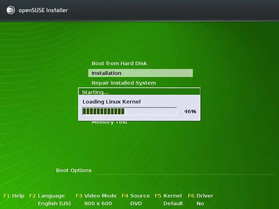The height and width of the screenshot is (209, 279).
Task: Open the F5 Kernel selector
Action: (168, 196)
